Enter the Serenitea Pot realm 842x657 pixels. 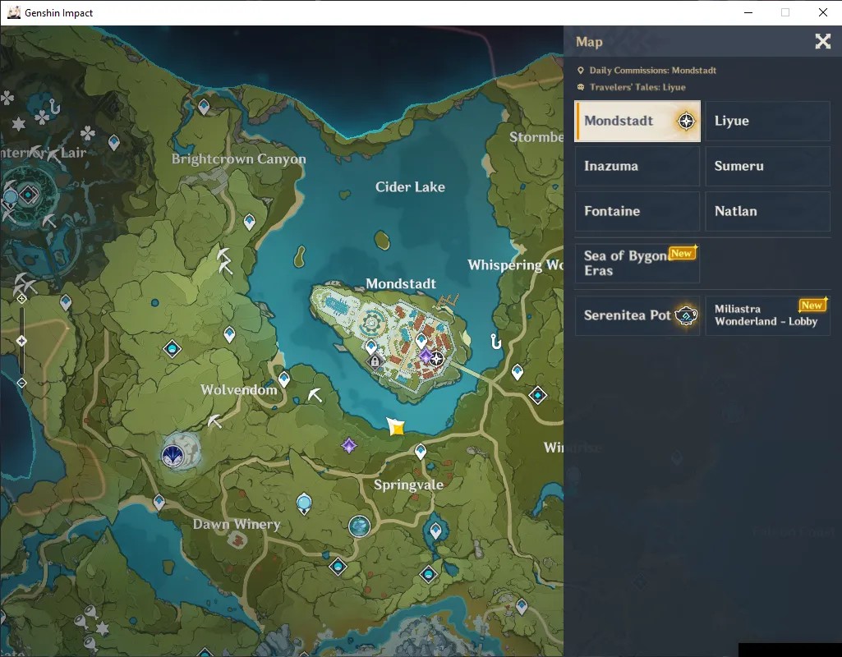637,315
